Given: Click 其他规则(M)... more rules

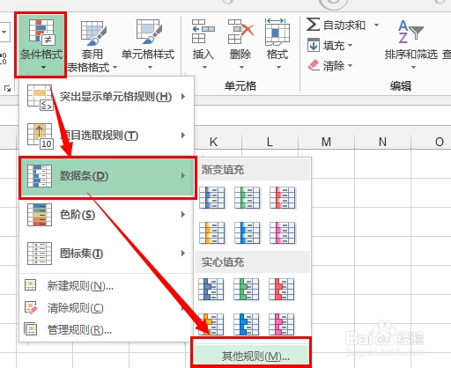Looking at the screenshot, I should [x=251, y=356].
